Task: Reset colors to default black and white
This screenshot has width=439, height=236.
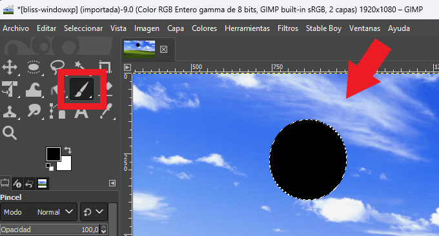Action: (50, 167)
